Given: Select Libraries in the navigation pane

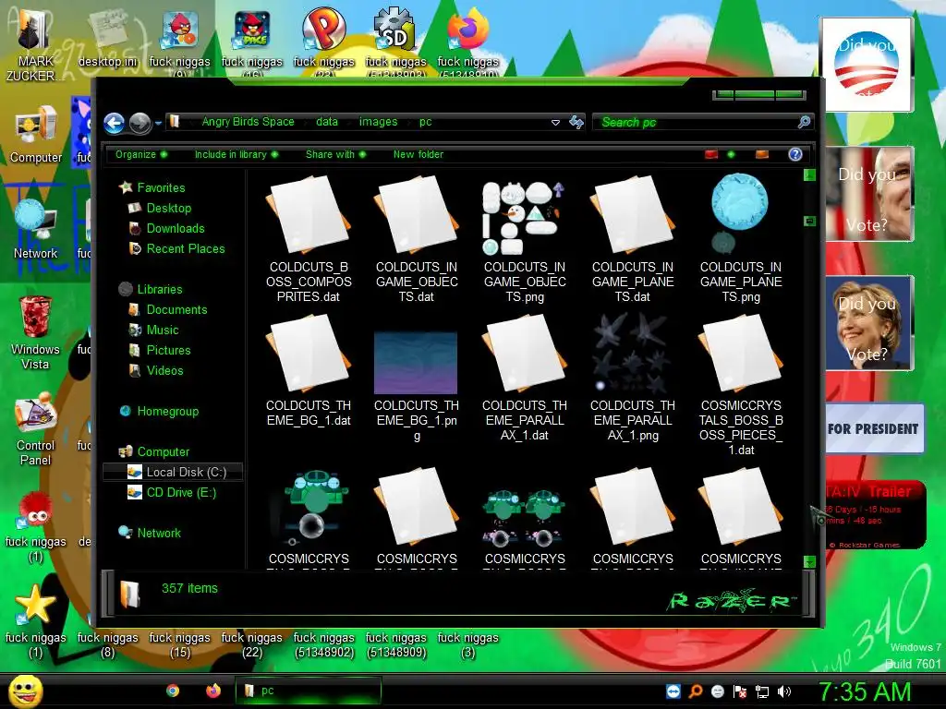Looking at the screenshot, I should (159, 289).
